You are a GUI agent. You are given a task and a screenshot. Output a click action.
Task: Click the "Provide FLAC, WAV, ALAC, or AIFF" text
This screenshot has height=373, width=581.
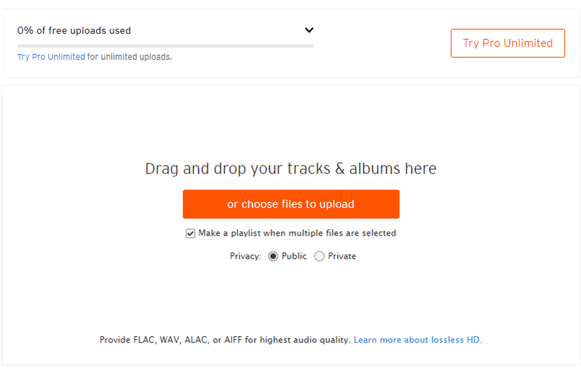click(224, 340)
